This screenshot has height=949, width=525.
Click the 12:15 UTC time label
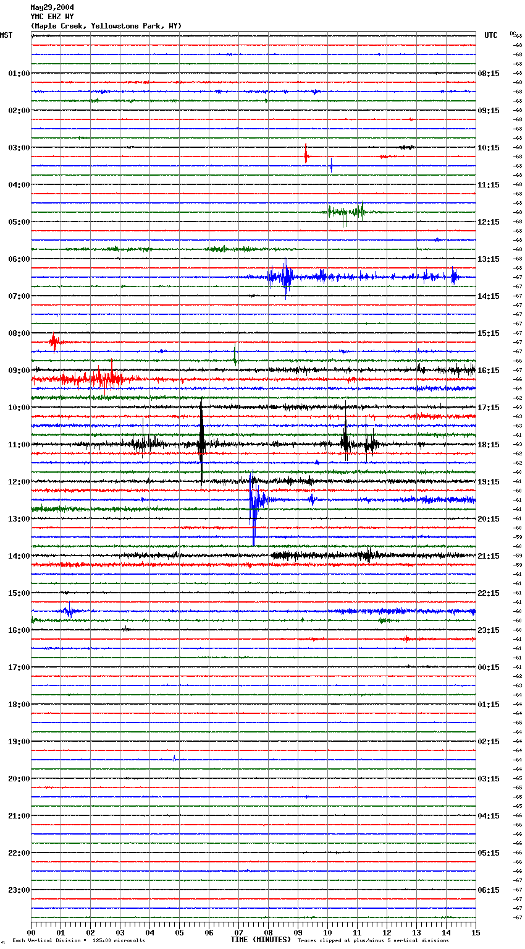(489, 222)
